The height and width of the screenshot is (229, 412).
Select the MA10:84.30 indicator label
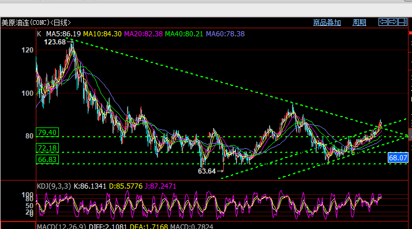pos(102,34)
